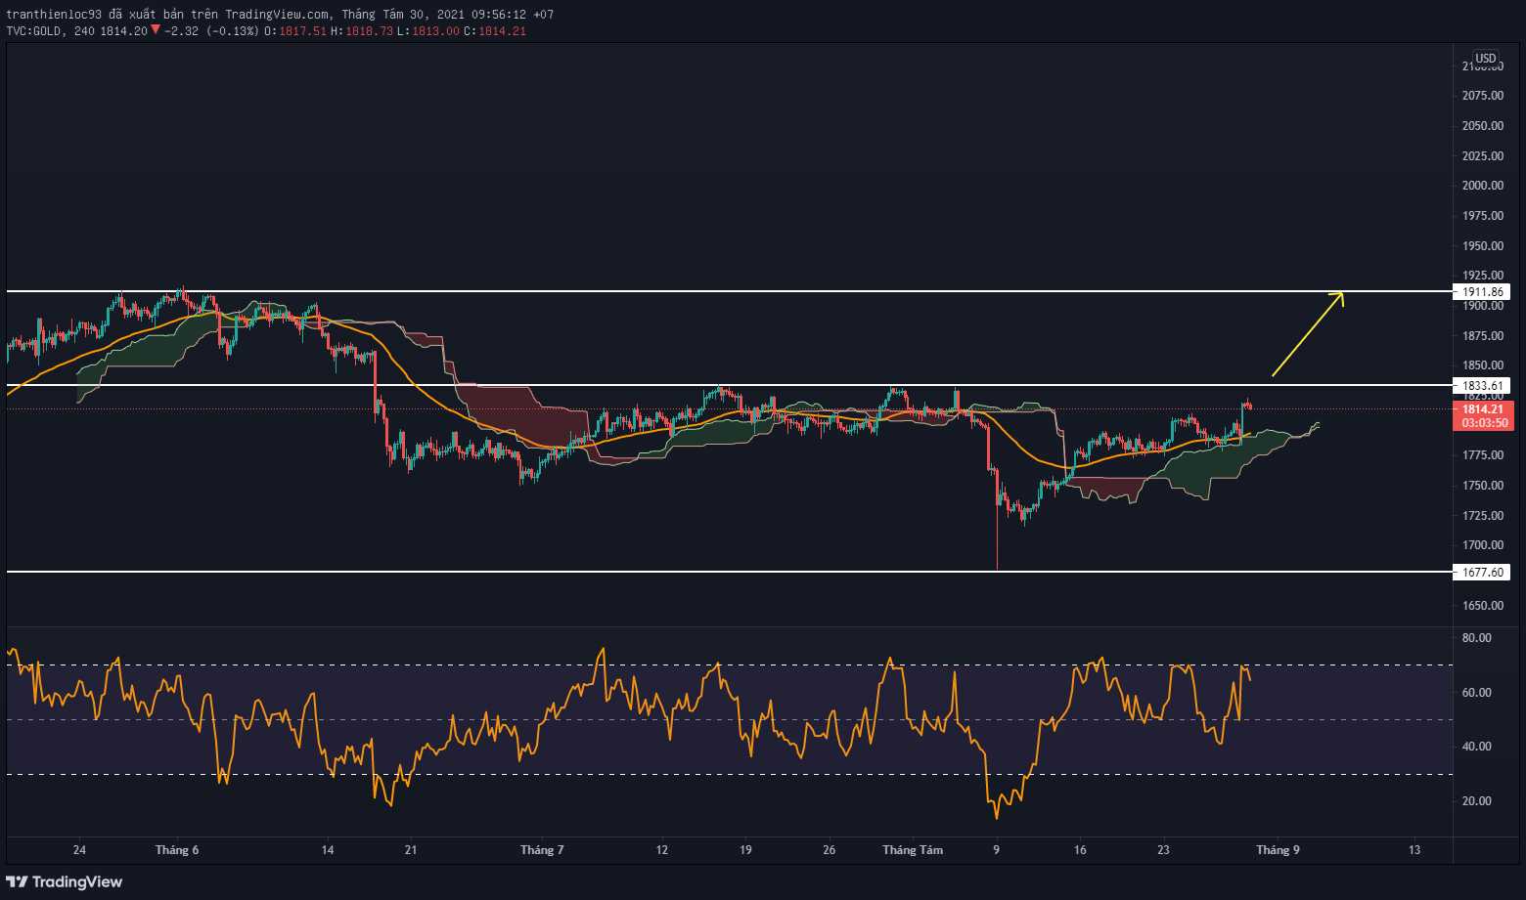Click the RSI 80.00 scale label
Viewport: 1526px width, 900px height.
coord(1476,638)
